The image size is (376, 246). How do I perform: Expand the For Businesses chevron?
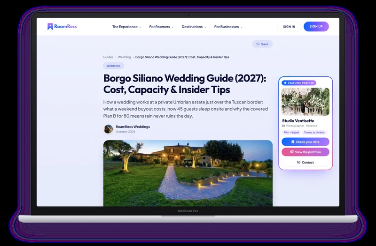242,27
